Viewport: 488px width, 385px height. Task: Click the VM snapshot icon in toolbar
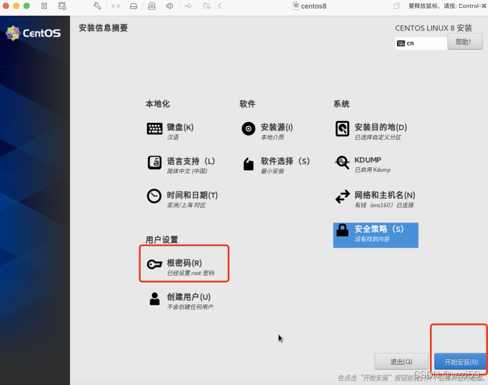(62, 6)
